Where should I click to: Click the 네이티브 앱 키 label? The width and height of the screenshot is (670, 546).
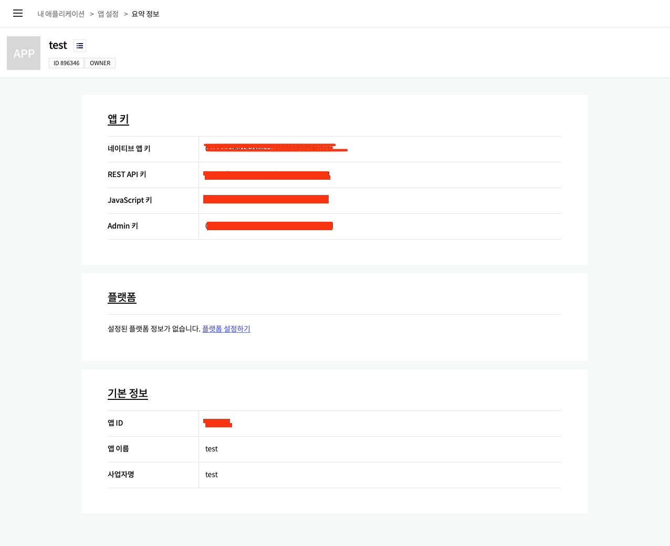coord(129,149)
